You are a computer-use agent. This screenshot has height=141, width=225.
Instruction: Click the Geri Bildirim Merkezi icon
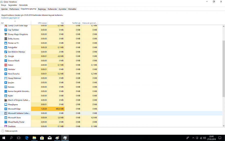tap(6, 52)
